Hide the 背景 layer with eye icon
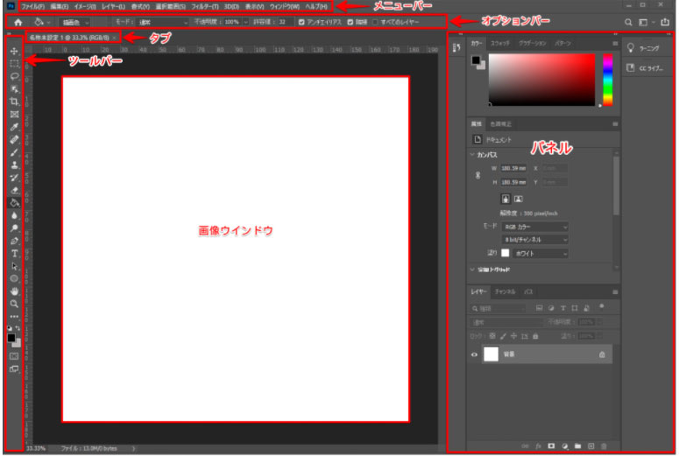 point(474,354)
